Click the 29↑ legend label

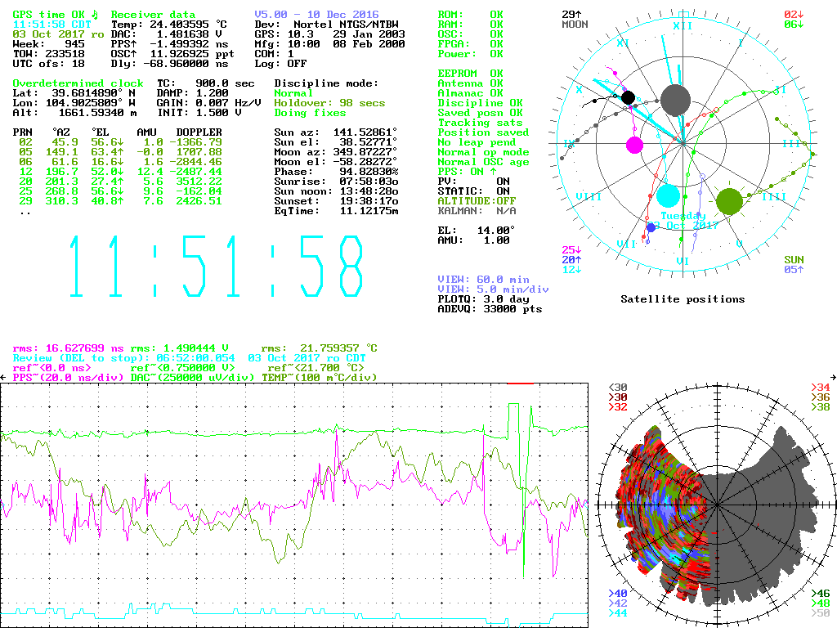[571, 15]
